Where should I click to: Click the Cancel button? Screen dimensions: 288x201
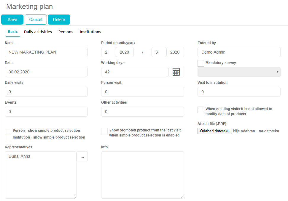point(36,20)
